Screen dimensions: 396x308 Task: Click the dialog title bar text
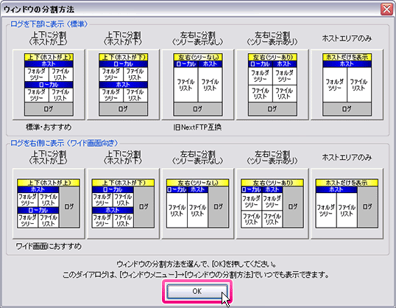click(x=39, y=10)
